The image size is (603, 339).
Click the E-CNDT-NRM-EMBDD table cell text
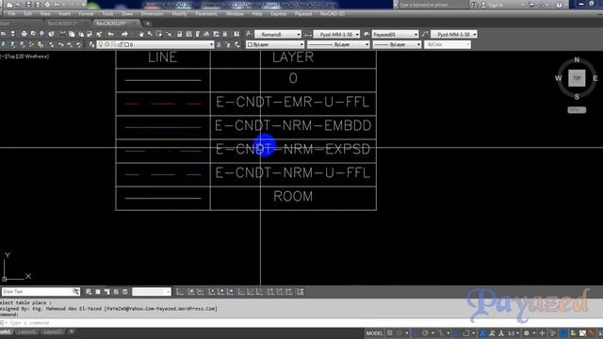(293, 125)
